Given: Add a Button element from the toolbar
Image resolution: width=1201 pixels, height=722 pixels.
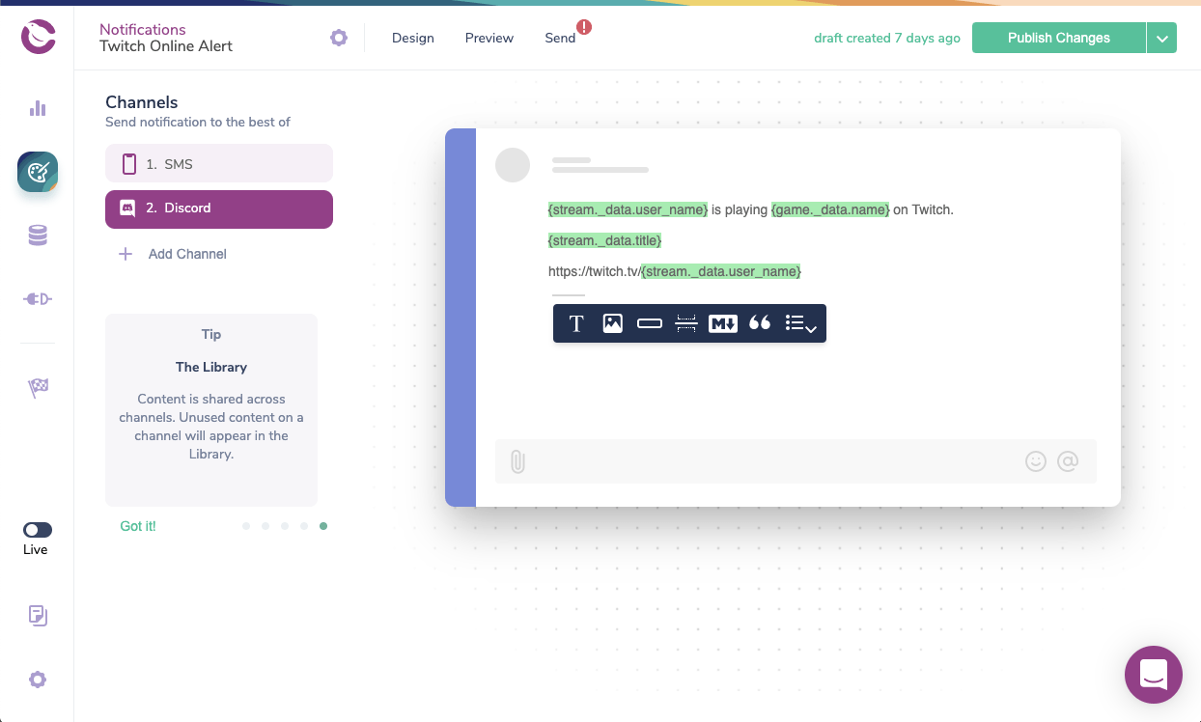Looking at the screenshot, I should point(649,323).
